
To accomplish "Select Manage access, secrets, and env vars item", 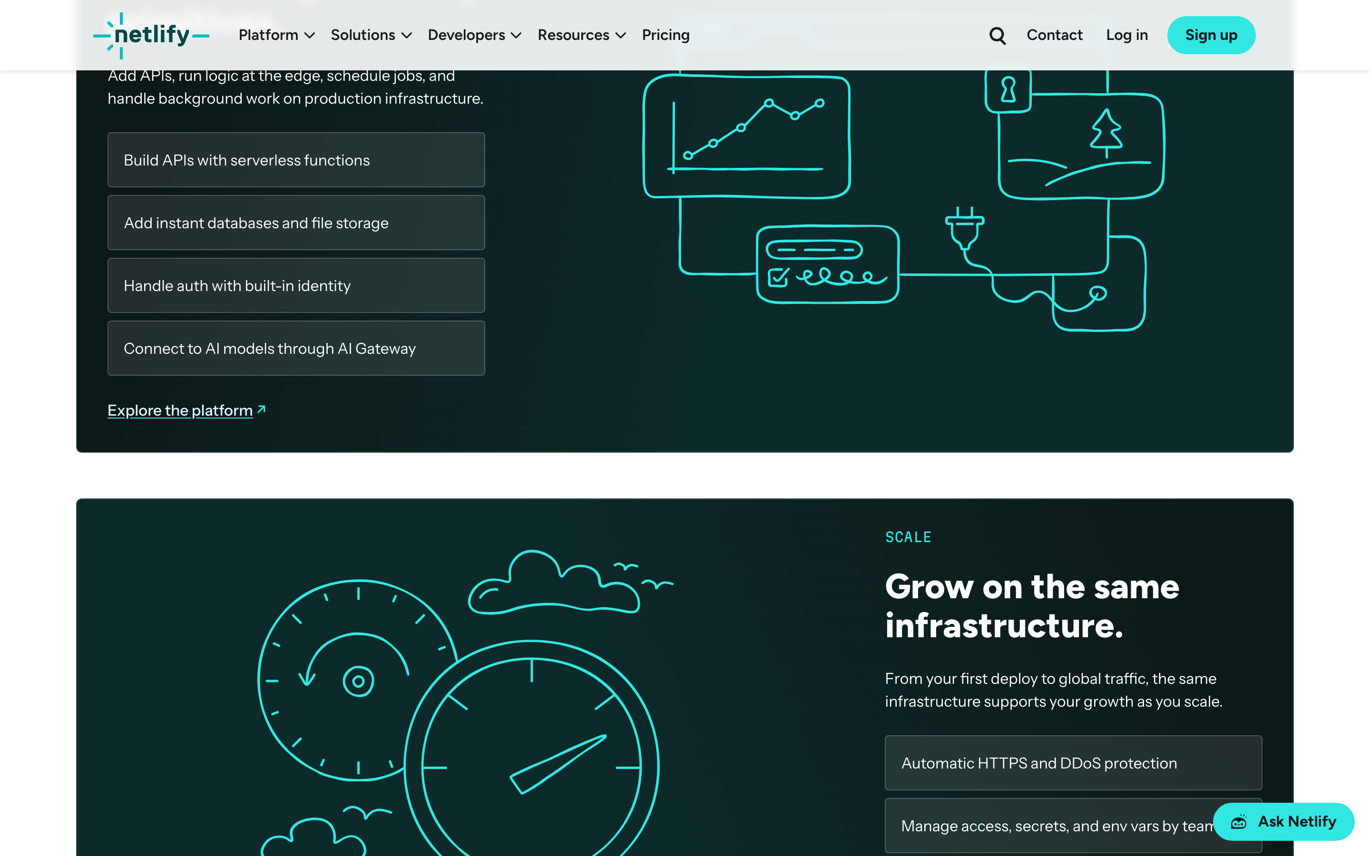I will 1073,826.
